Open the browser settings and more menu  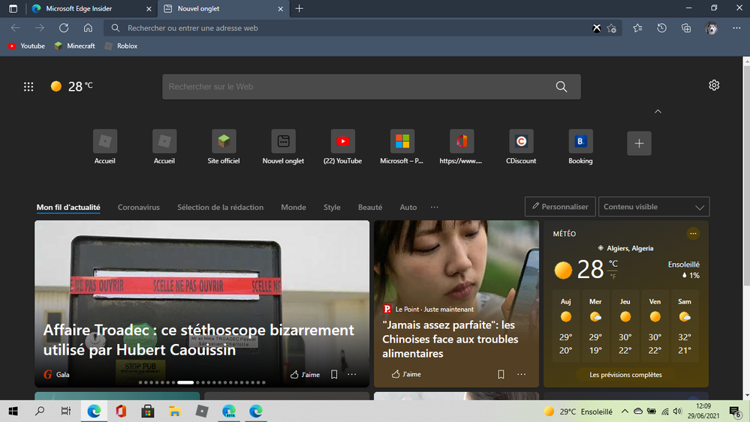736,28
